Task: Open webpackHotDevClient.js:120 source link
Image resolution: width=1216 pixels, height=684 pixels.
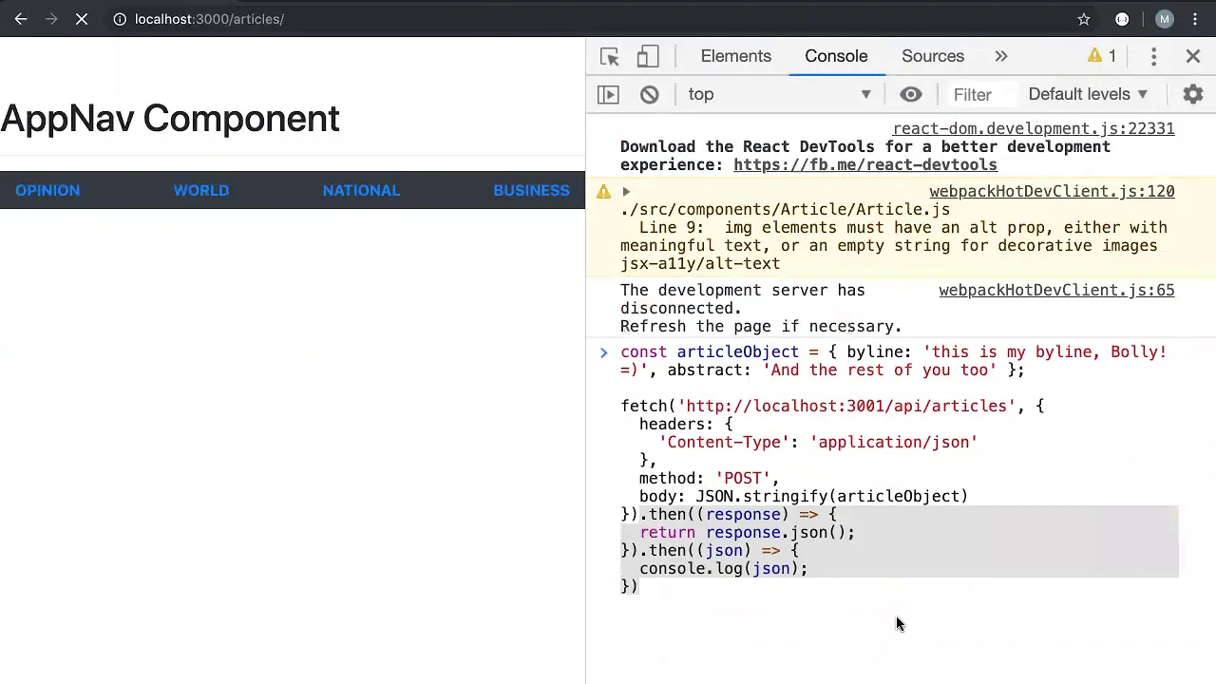Action: pyautogui.click(x=1052, y=191)
